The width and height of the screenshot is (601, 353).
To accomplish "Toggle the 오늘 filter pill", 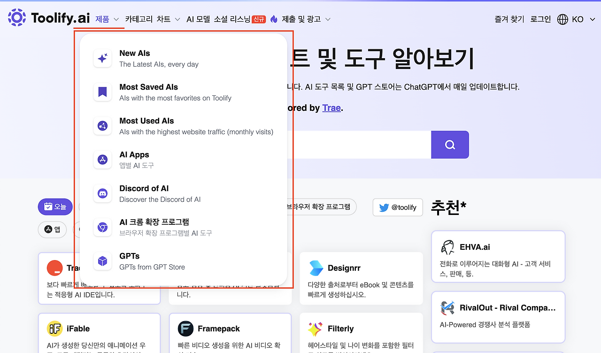I will 55,207.
